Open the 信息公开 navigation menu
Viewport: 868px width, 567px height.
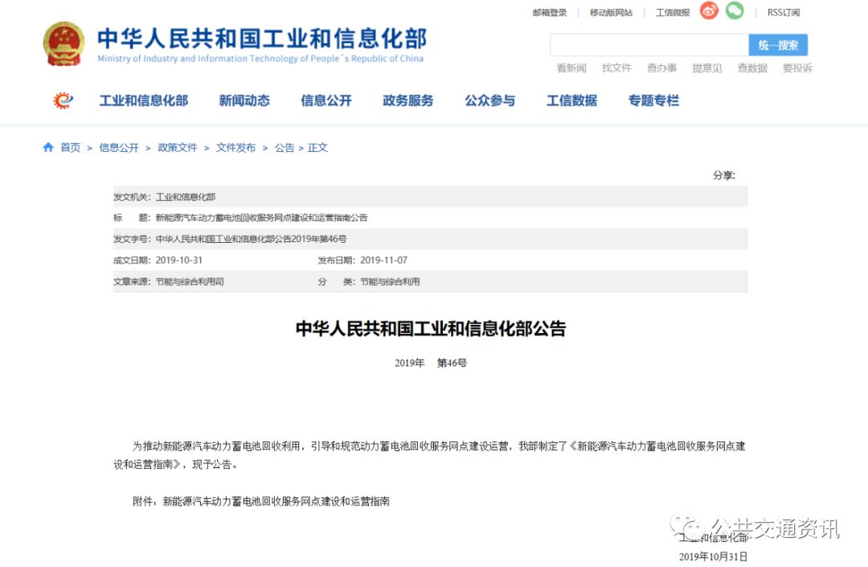tap(326, 101)
